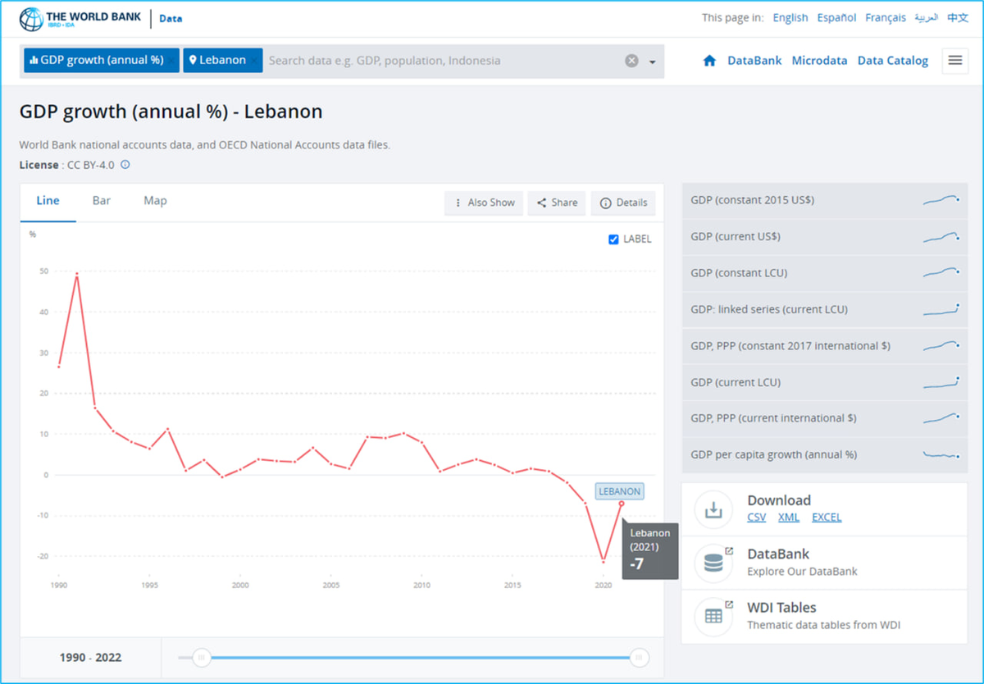Open GDP (current US$) sparkline chart
Image resolution: width=984 pixels, height=684 pixels.
pyautogui.click(x=941, y=236)
